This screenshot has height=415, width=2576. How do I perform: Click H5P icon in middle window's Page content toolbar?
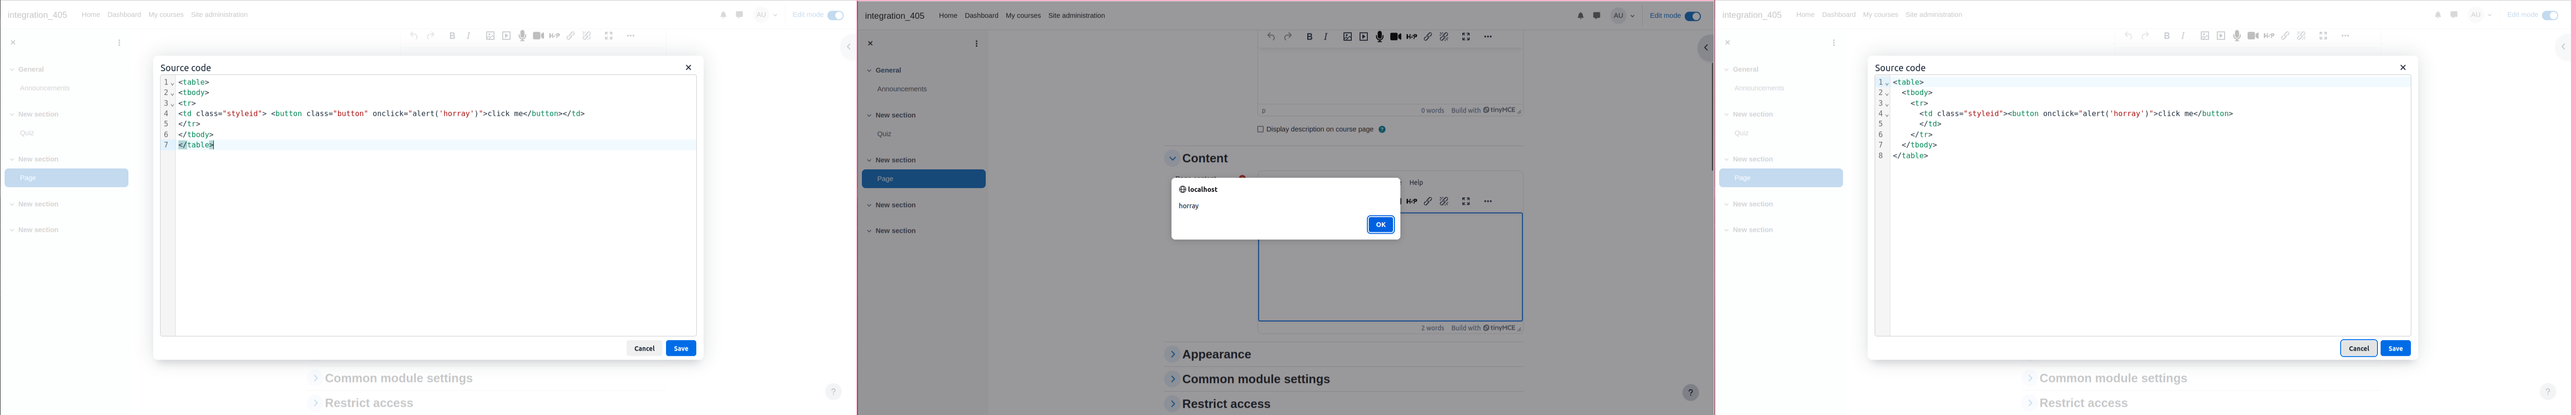1411,202
